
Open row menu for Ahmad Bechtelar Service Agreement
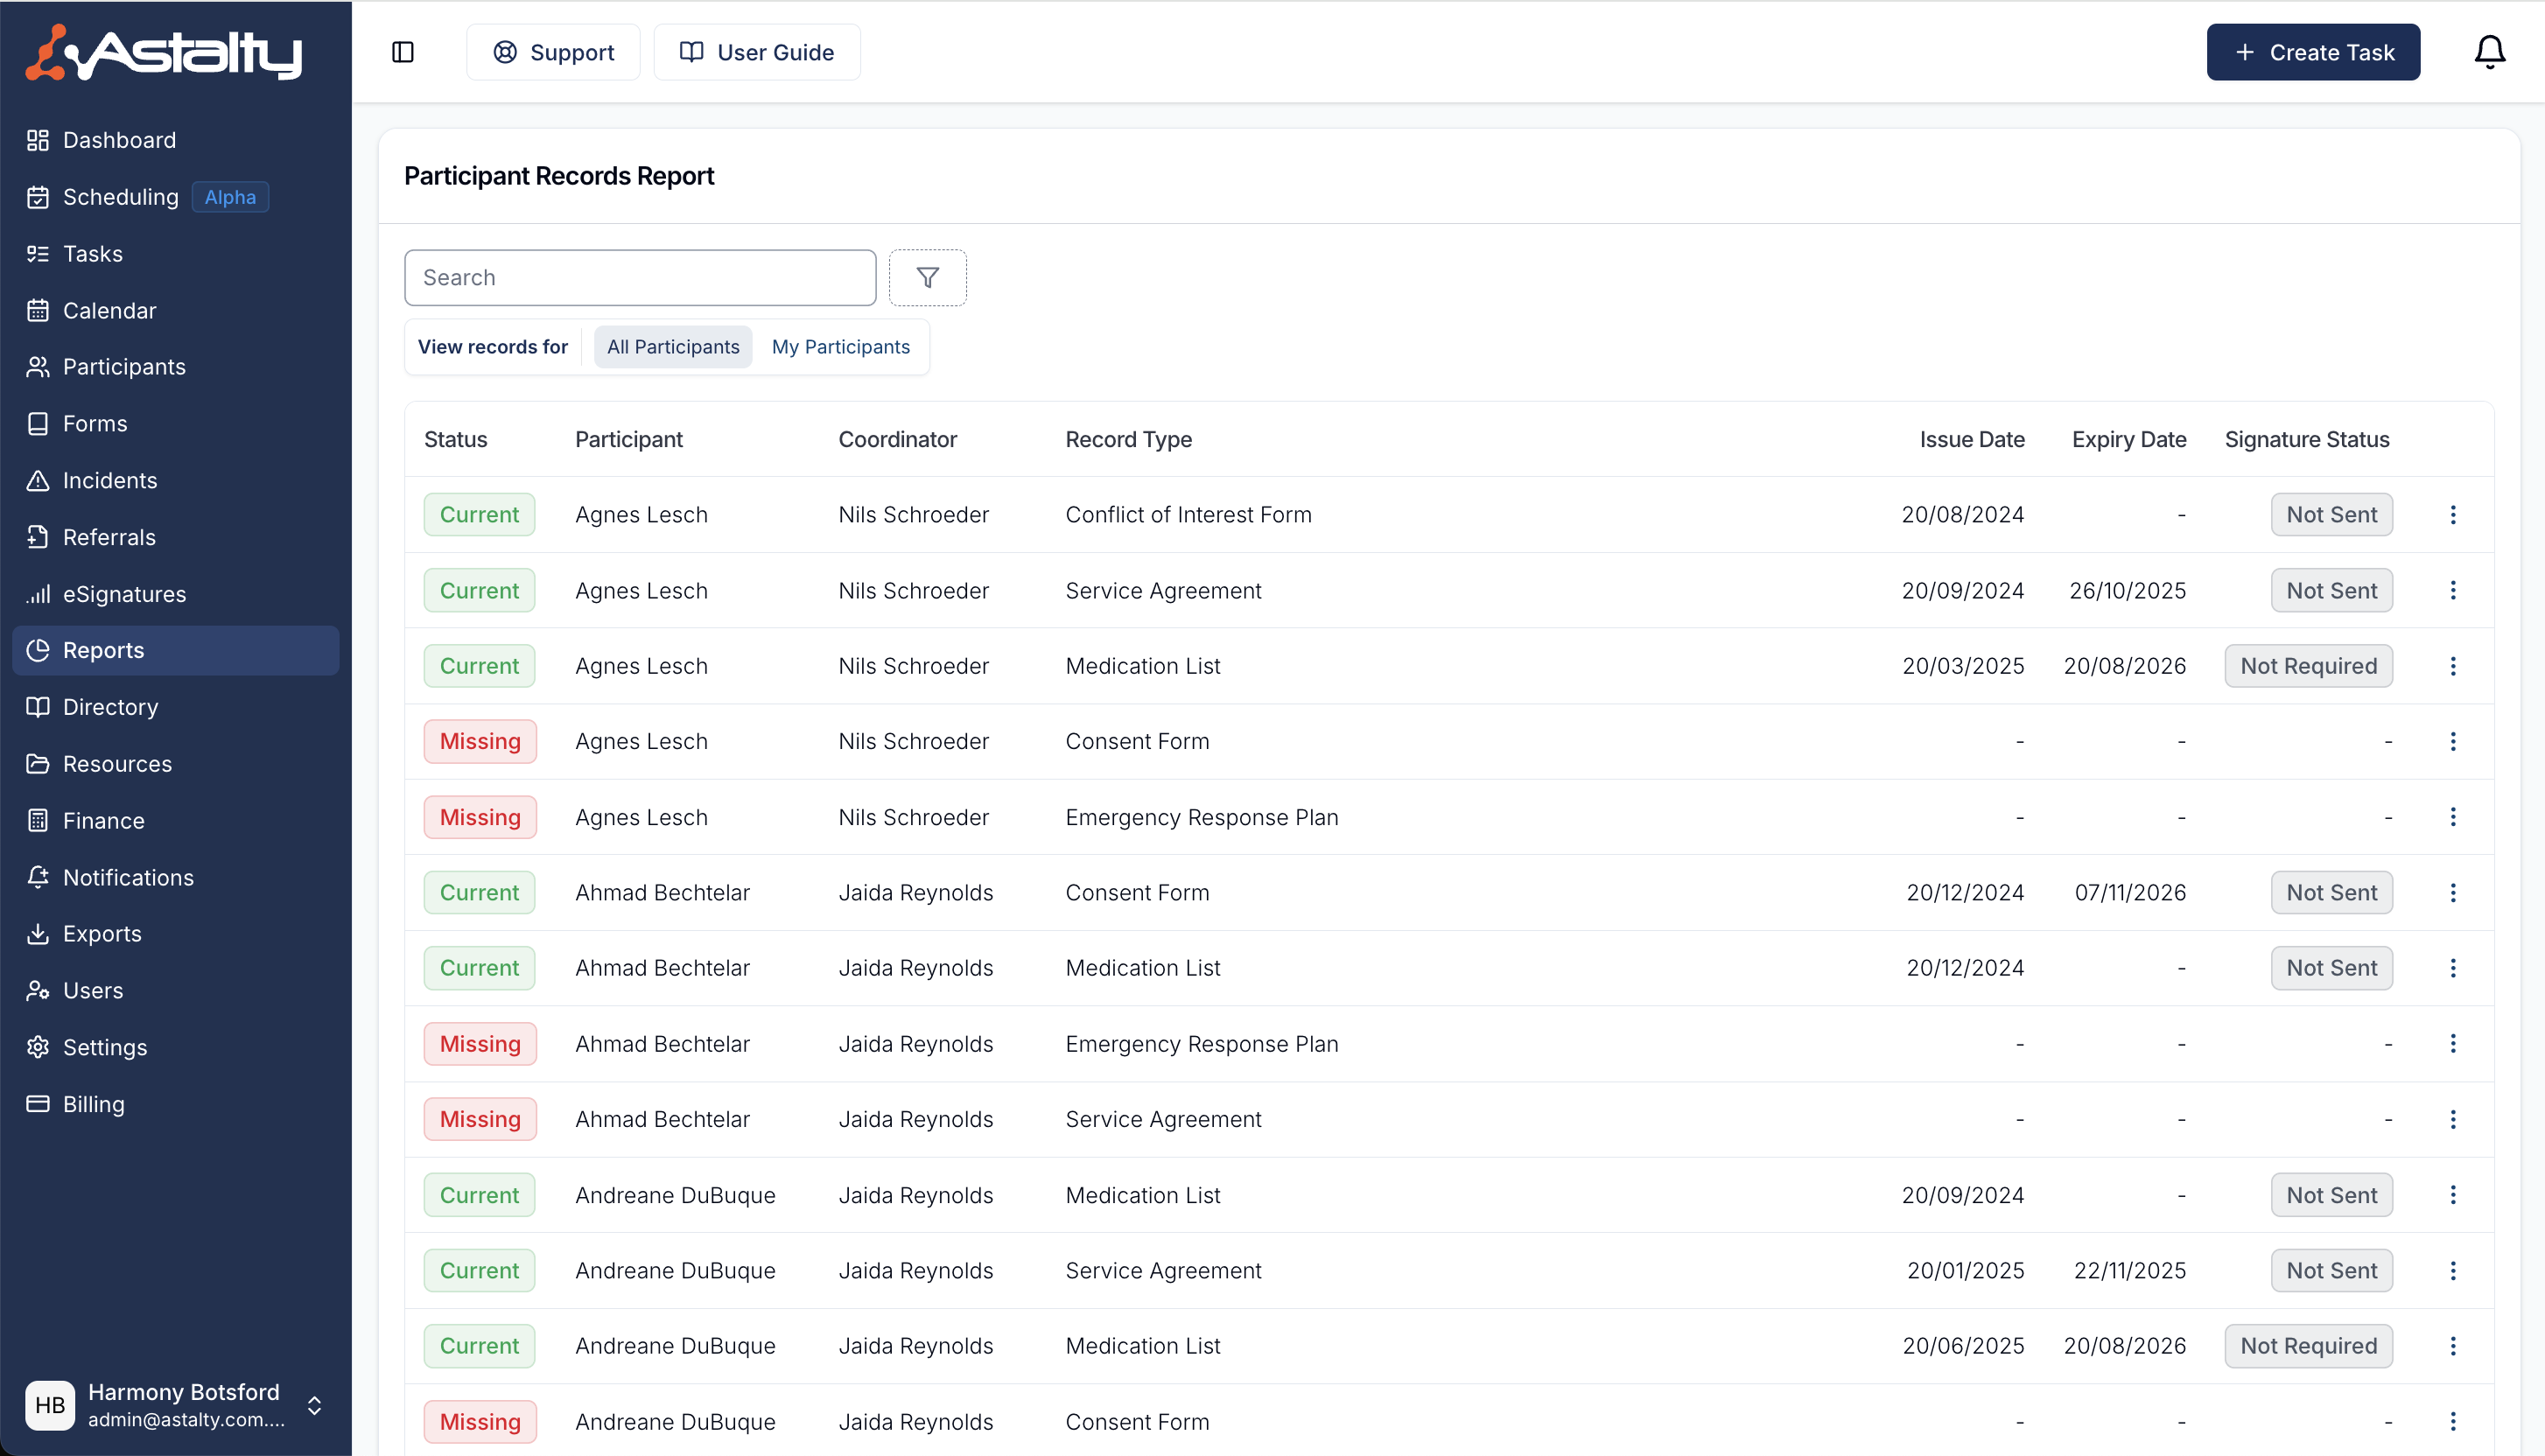click(x=2452, y=1119)
